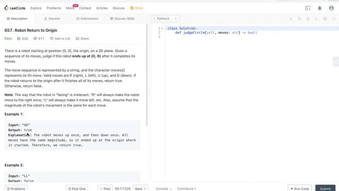Image resolution: width=339 pixels, height=191 pixels.
Task: Open the Discuss nav link
Action: point(119,8)
